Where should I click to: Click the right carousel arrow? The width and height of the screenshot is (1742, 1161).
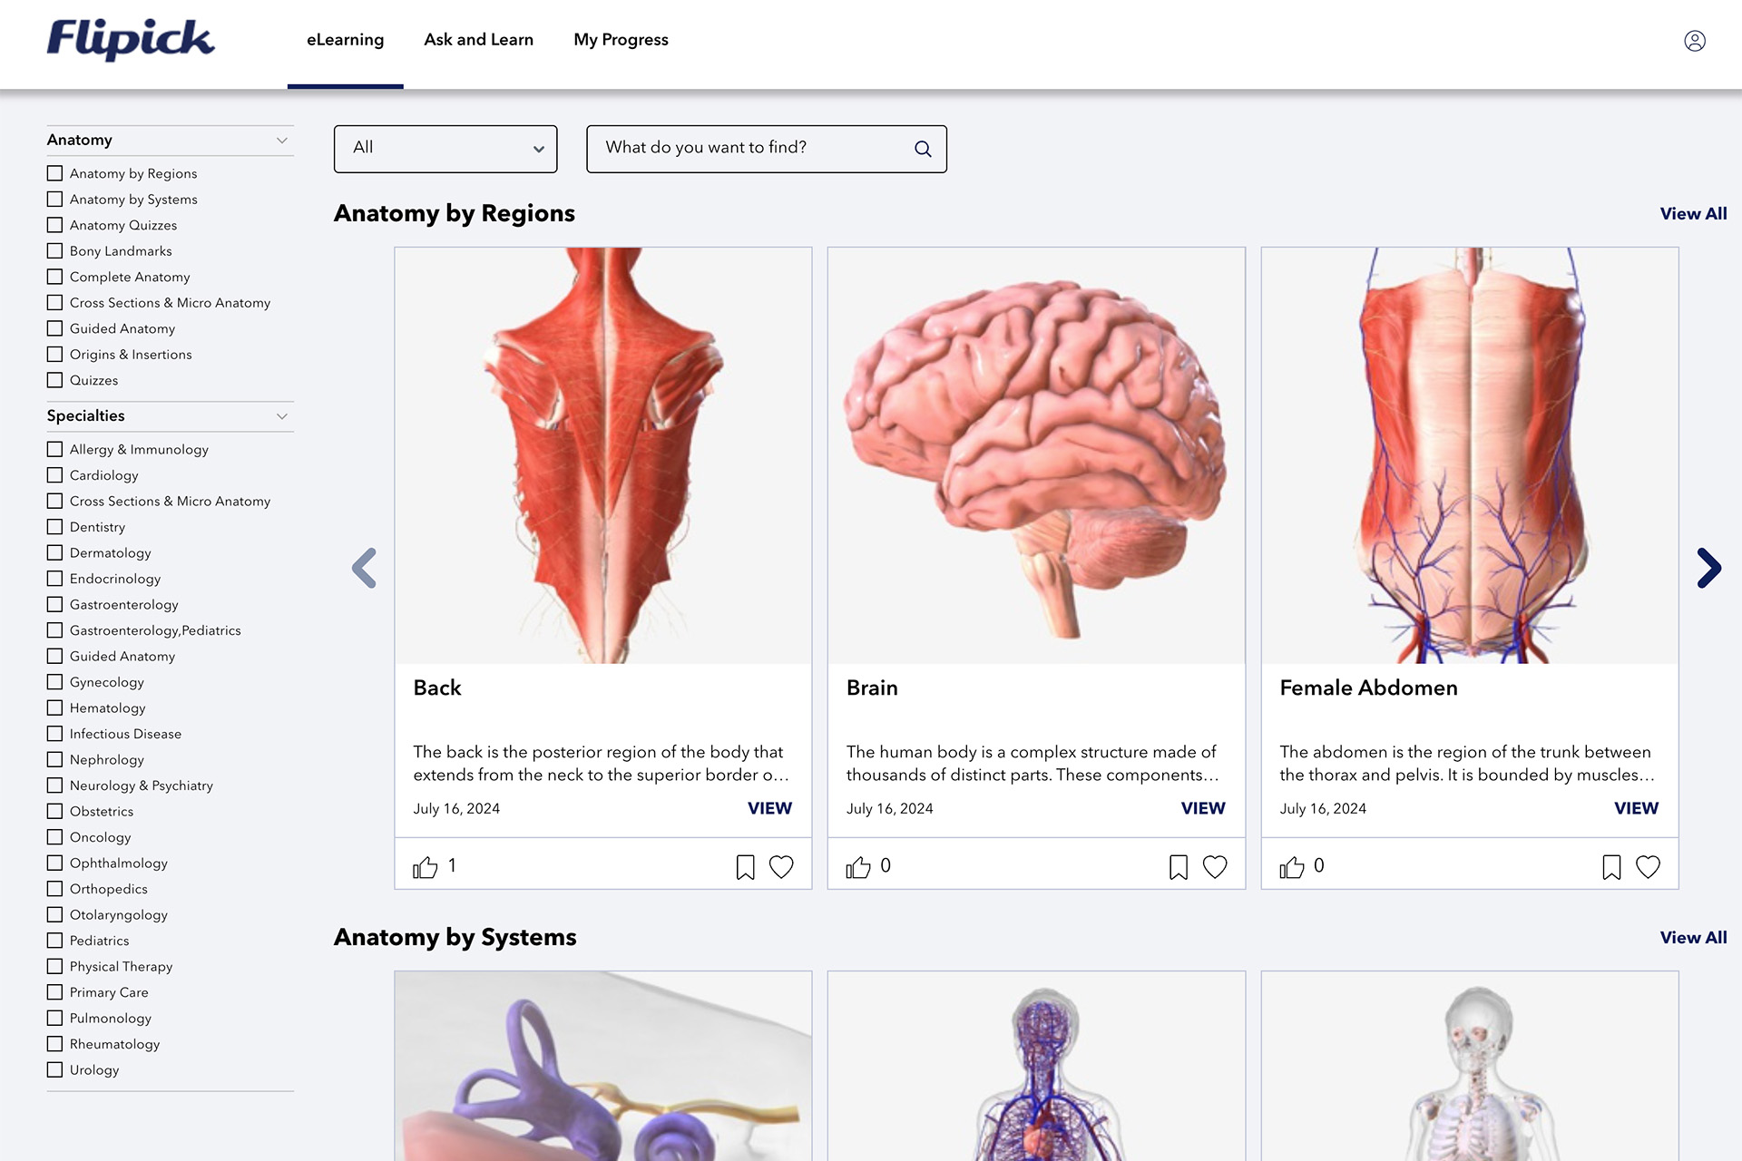(x=1711, y=568)
